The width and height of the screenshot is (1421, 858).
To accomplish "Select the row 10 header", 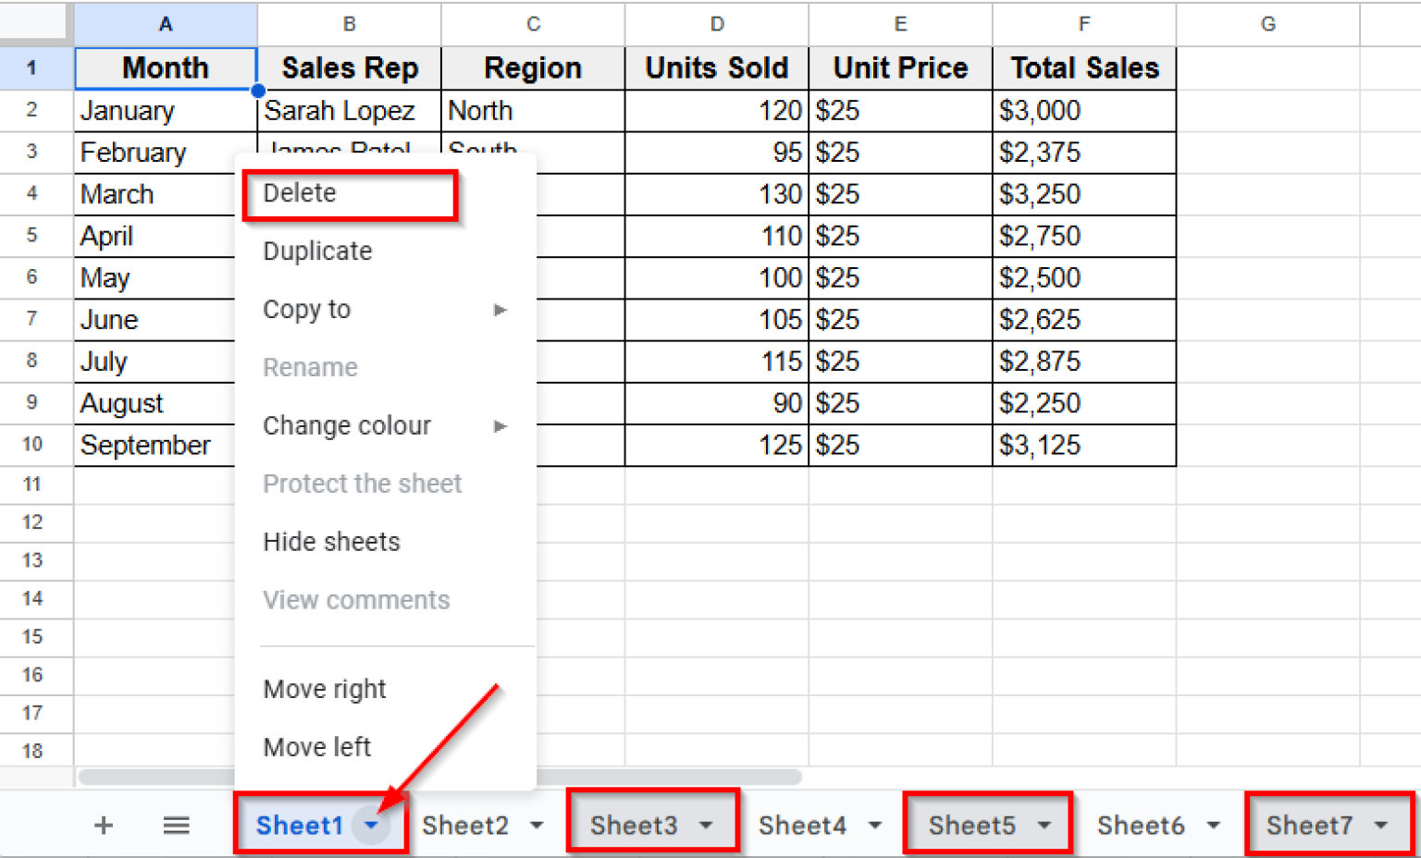I will coord(33,445).
